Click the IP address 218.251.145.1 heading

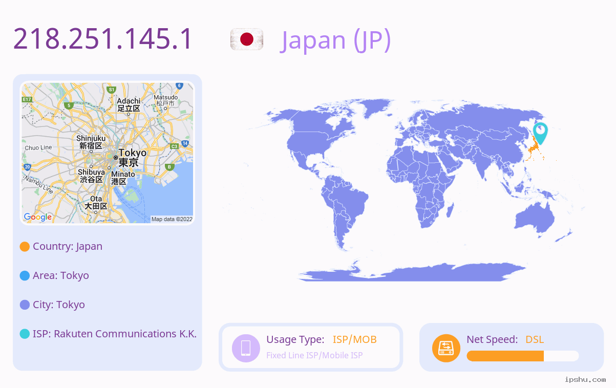click(x=103, y=39)
